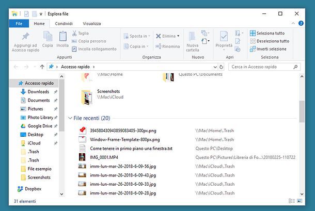This screenshot has height=211, width=315.
Task: Unpin the Downloads quick access item
Action: [x=55, y=92]
